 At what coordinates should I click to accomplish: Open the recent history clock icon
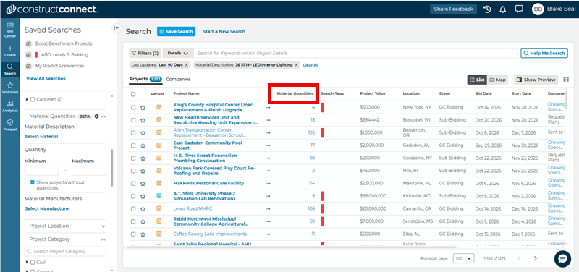click(x=487, y=9)
